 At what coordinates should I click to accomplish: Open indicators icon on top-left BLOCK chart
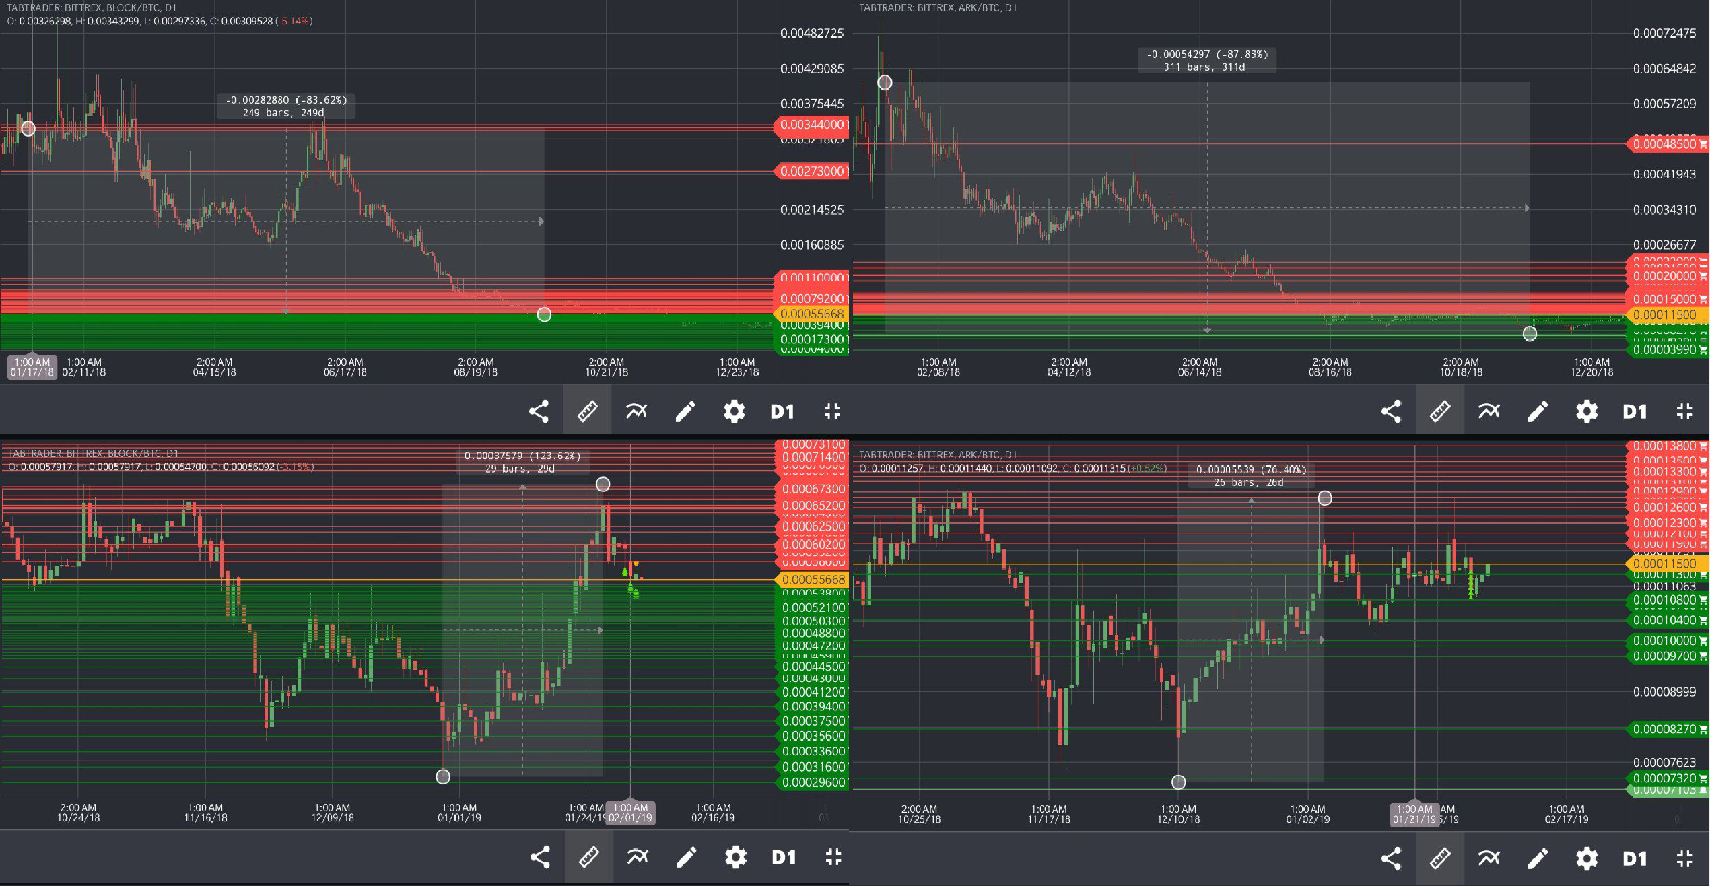pyautogui.click(x=636, y=411)
